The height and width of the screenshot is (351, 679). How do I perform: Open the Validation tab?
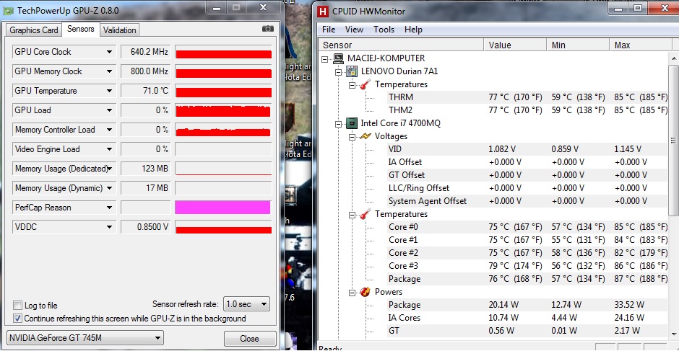tap(119, 30)
